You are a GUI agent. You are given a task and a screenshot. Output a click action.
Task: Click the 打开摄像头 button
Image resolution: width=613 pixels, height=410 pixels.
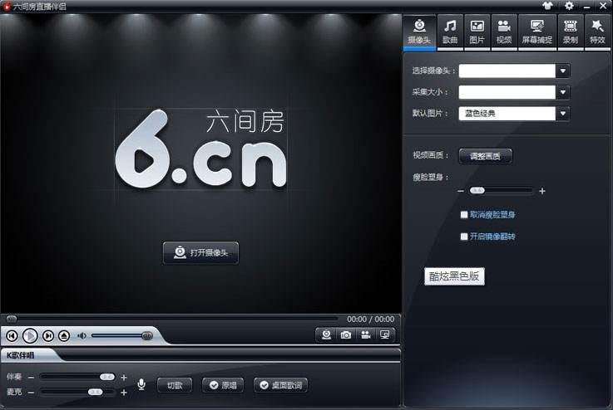(x=200, y=253)
